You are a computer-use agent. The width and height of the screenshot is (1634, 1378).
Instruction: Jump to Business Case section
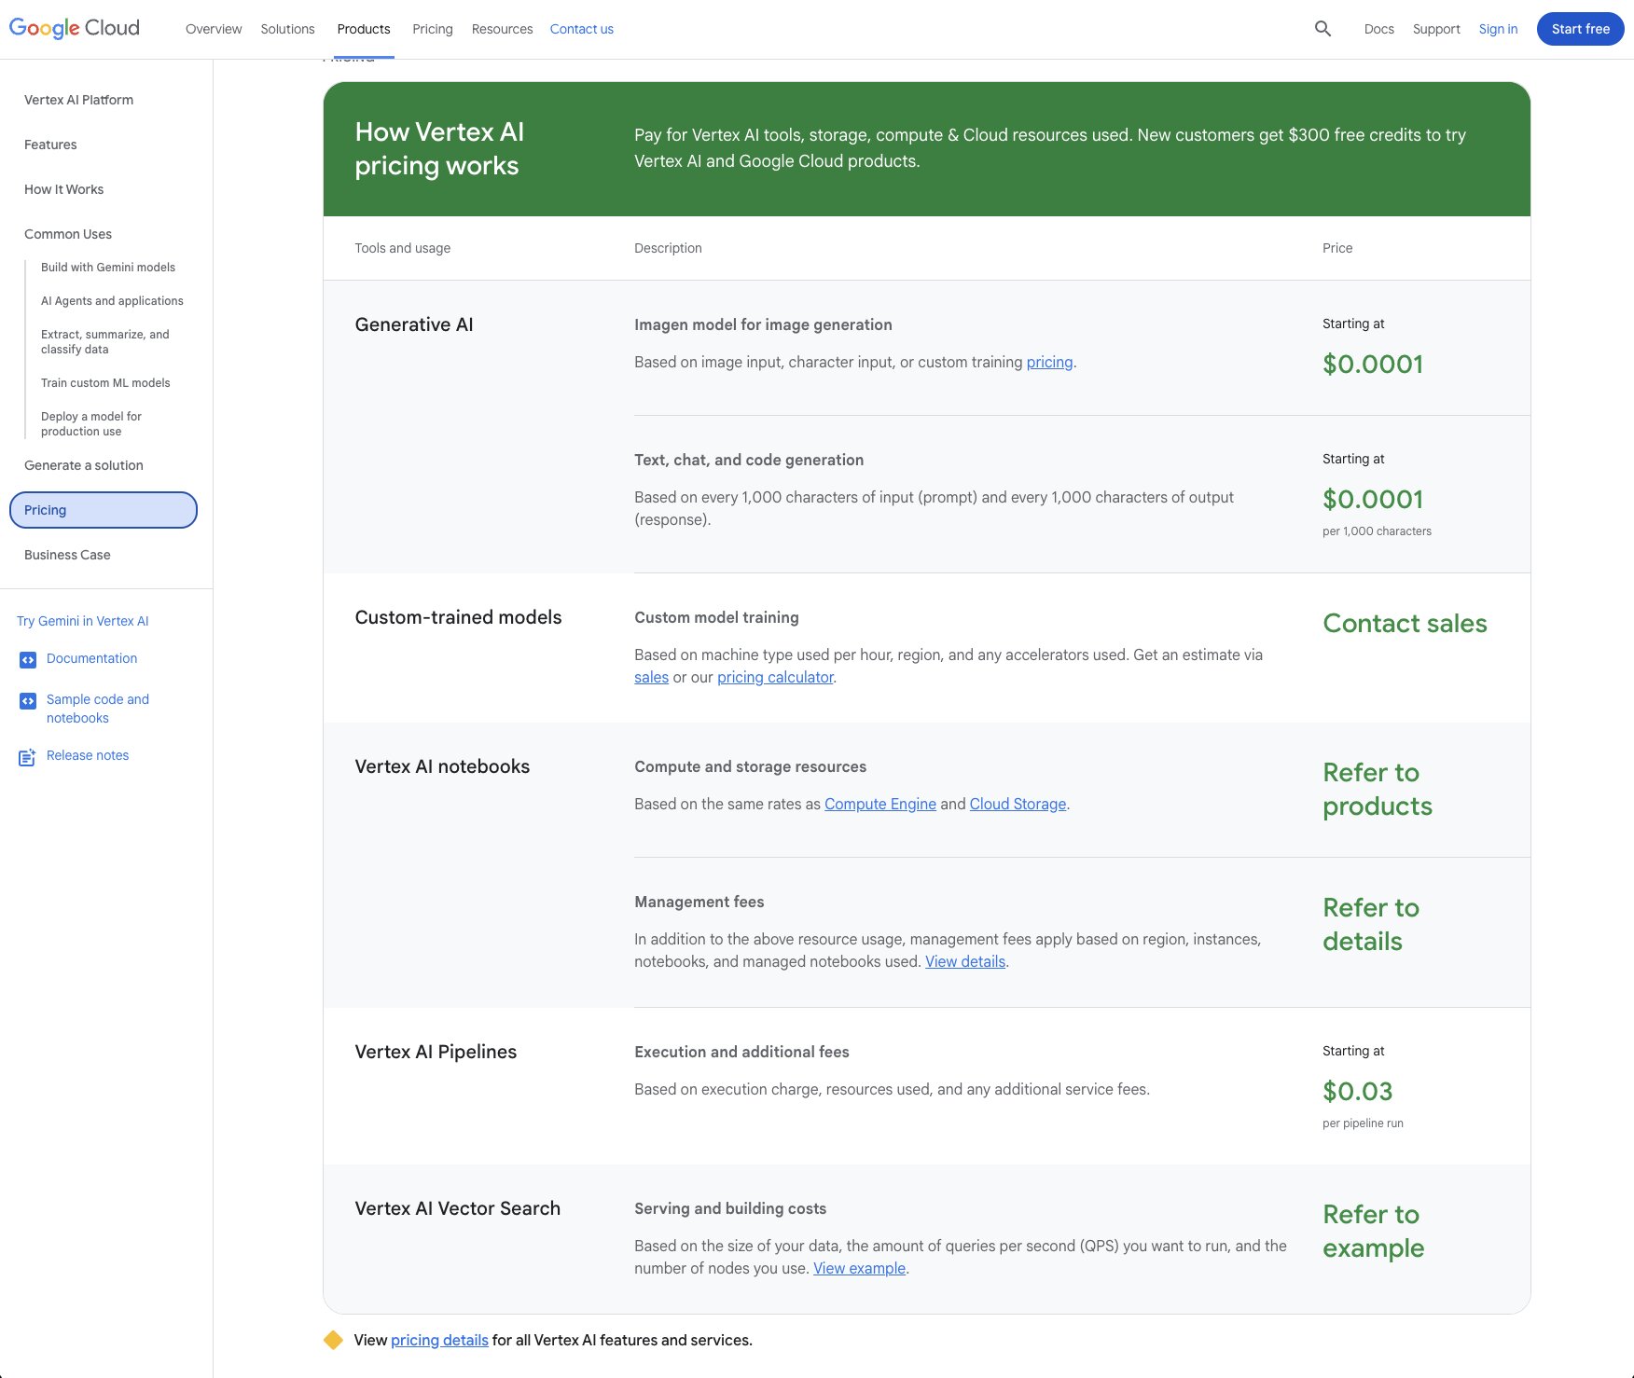pyautogui.click(x=67, y=555)
